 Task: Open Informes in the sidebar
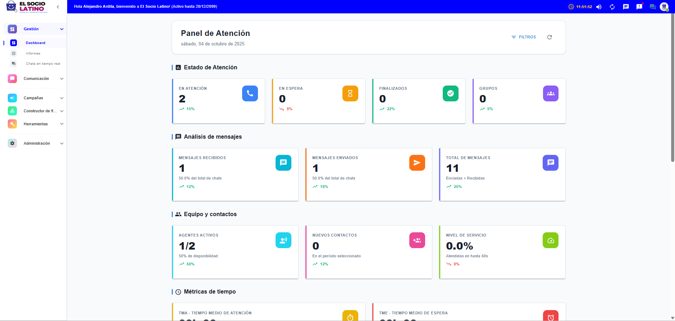tap(33, 53)
